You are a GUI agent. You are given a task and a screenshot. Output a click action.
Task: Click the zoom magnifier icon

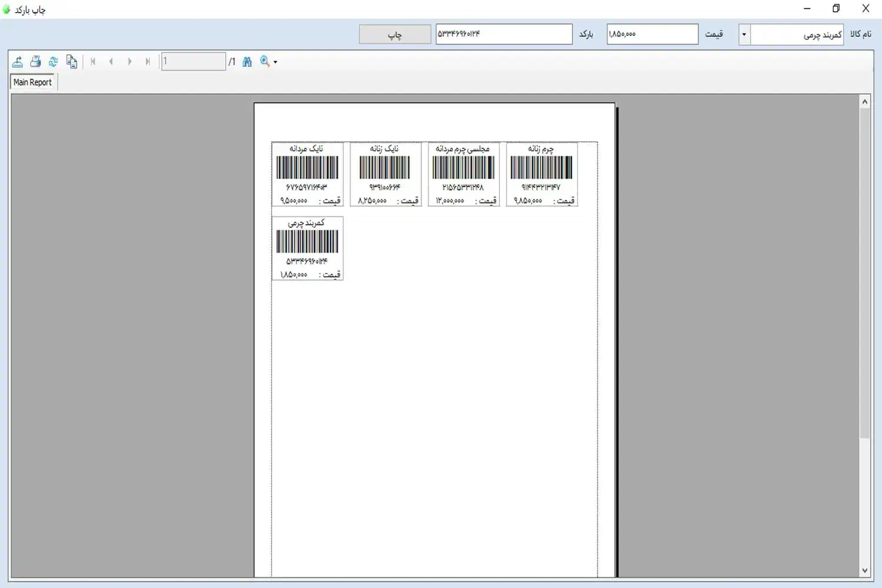pyautogui.click(x=265, y=62)
